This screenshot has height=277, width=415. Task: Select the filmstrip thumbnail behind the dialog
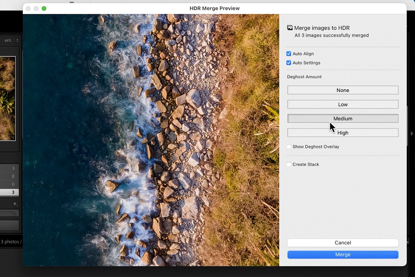tap(8, 98)
